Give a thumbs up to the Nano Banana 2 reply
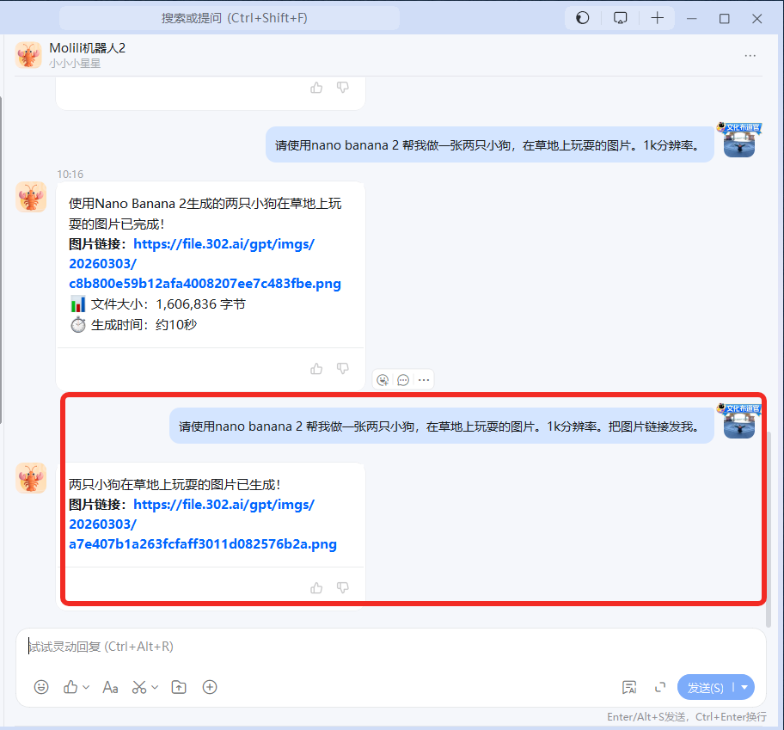784x730 pixels. point(316,368)
